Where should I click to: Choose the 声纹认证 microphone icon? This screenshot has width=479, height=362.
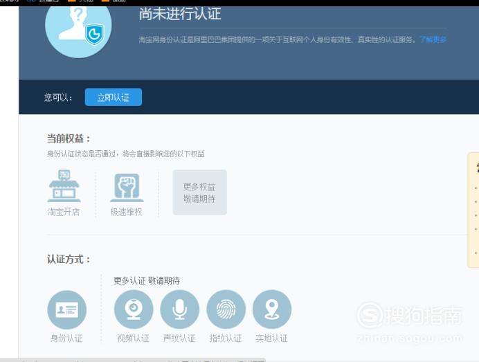180,309
